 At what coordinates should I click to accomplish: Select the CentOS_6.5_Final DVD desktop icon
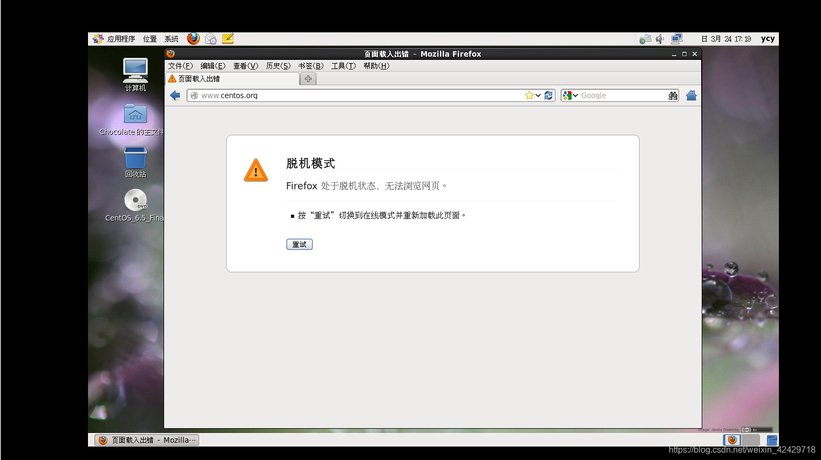point(134,205)
